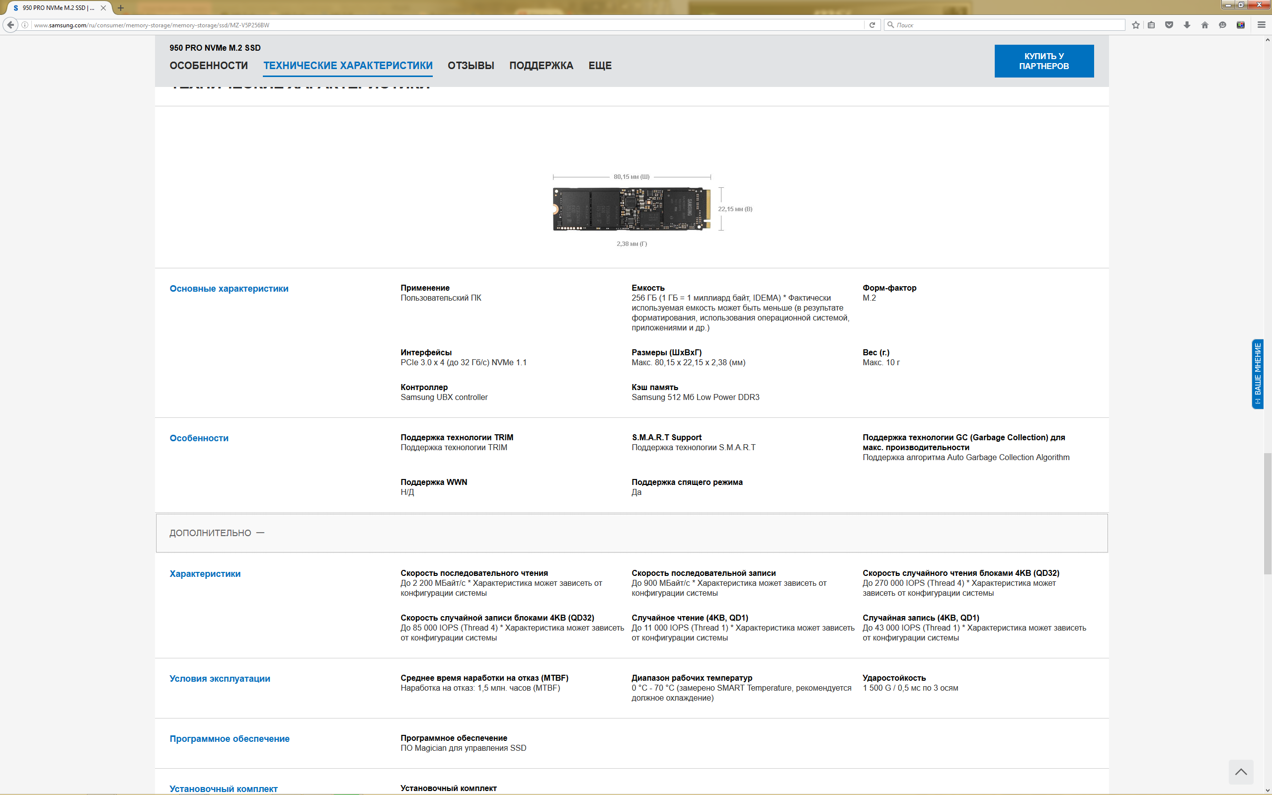The height and width of the screenshot is (795, 1272).
Task: Open the bookmarks list icon
Action: (x=1151, y=25)
